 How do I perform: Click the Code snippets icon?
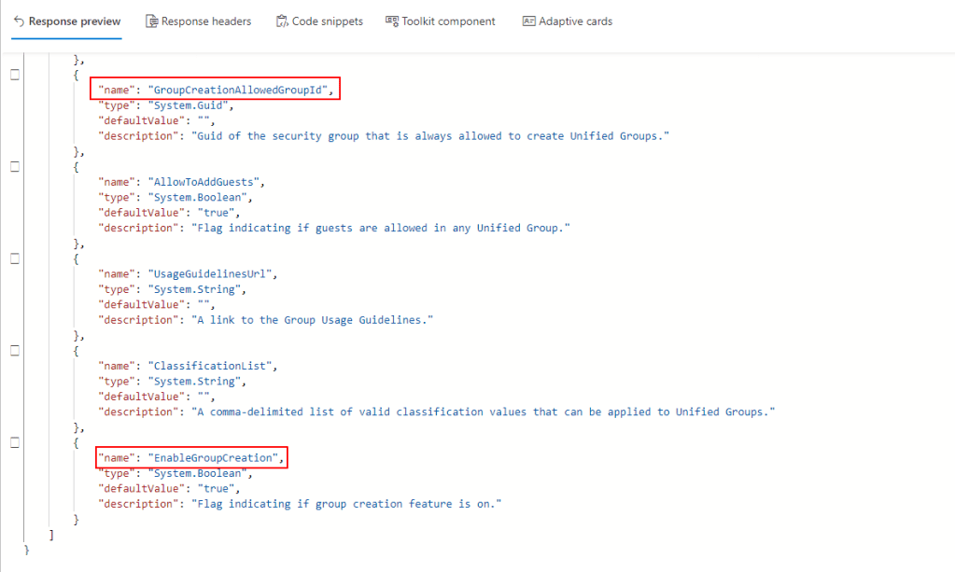click(282, 21)
